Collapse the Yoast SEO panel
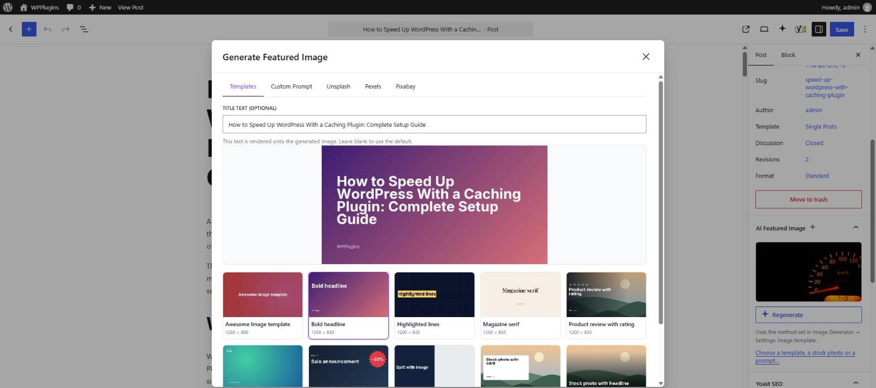The height and width of the screenshot is (388, 876). click(855, 384)
